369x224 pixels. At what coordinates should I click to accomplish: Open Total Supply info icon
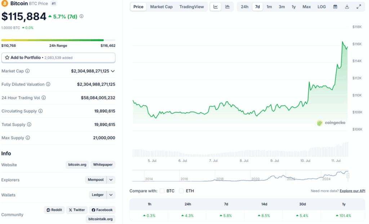click(29, 124)
